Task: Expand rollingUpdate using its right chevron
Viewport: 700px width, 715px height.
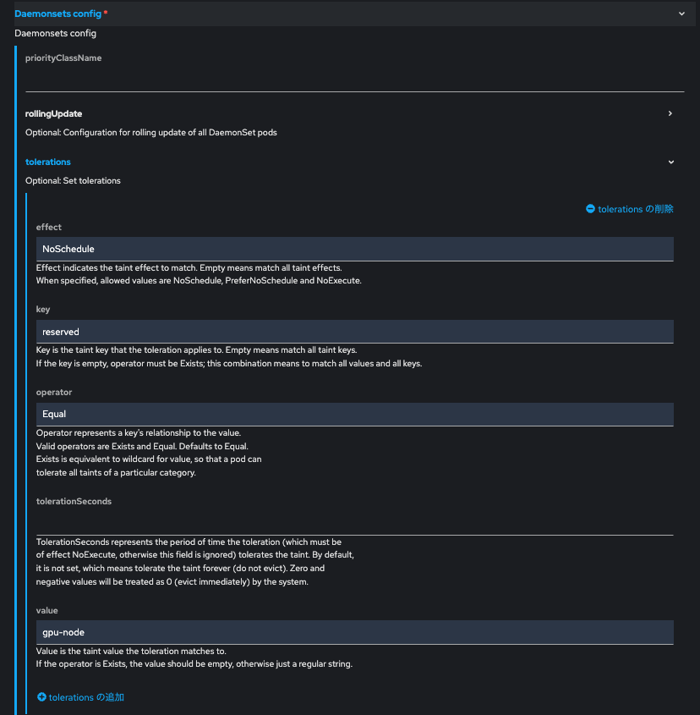Action: [x=670, y=113]
